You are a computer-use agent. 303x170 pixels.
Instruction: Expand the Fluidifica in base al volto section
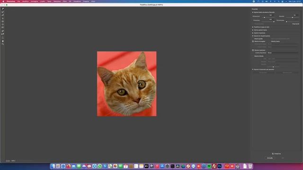click(x=252, y=27)
